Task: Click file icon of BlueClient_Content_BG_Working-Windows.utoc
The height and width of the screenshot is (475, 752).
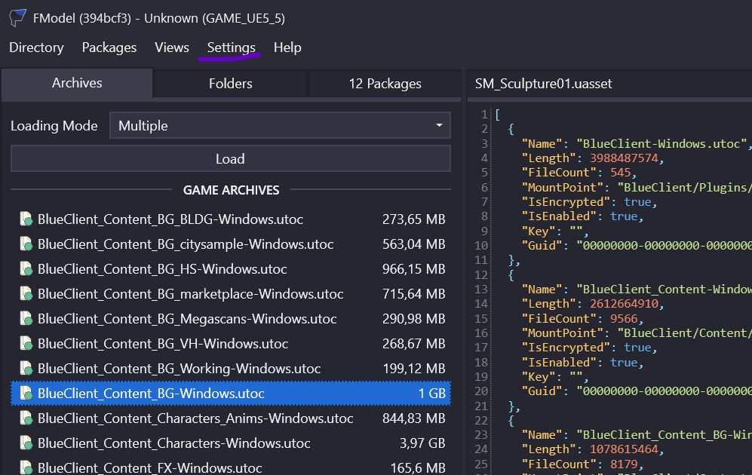Action: point(26,369)
